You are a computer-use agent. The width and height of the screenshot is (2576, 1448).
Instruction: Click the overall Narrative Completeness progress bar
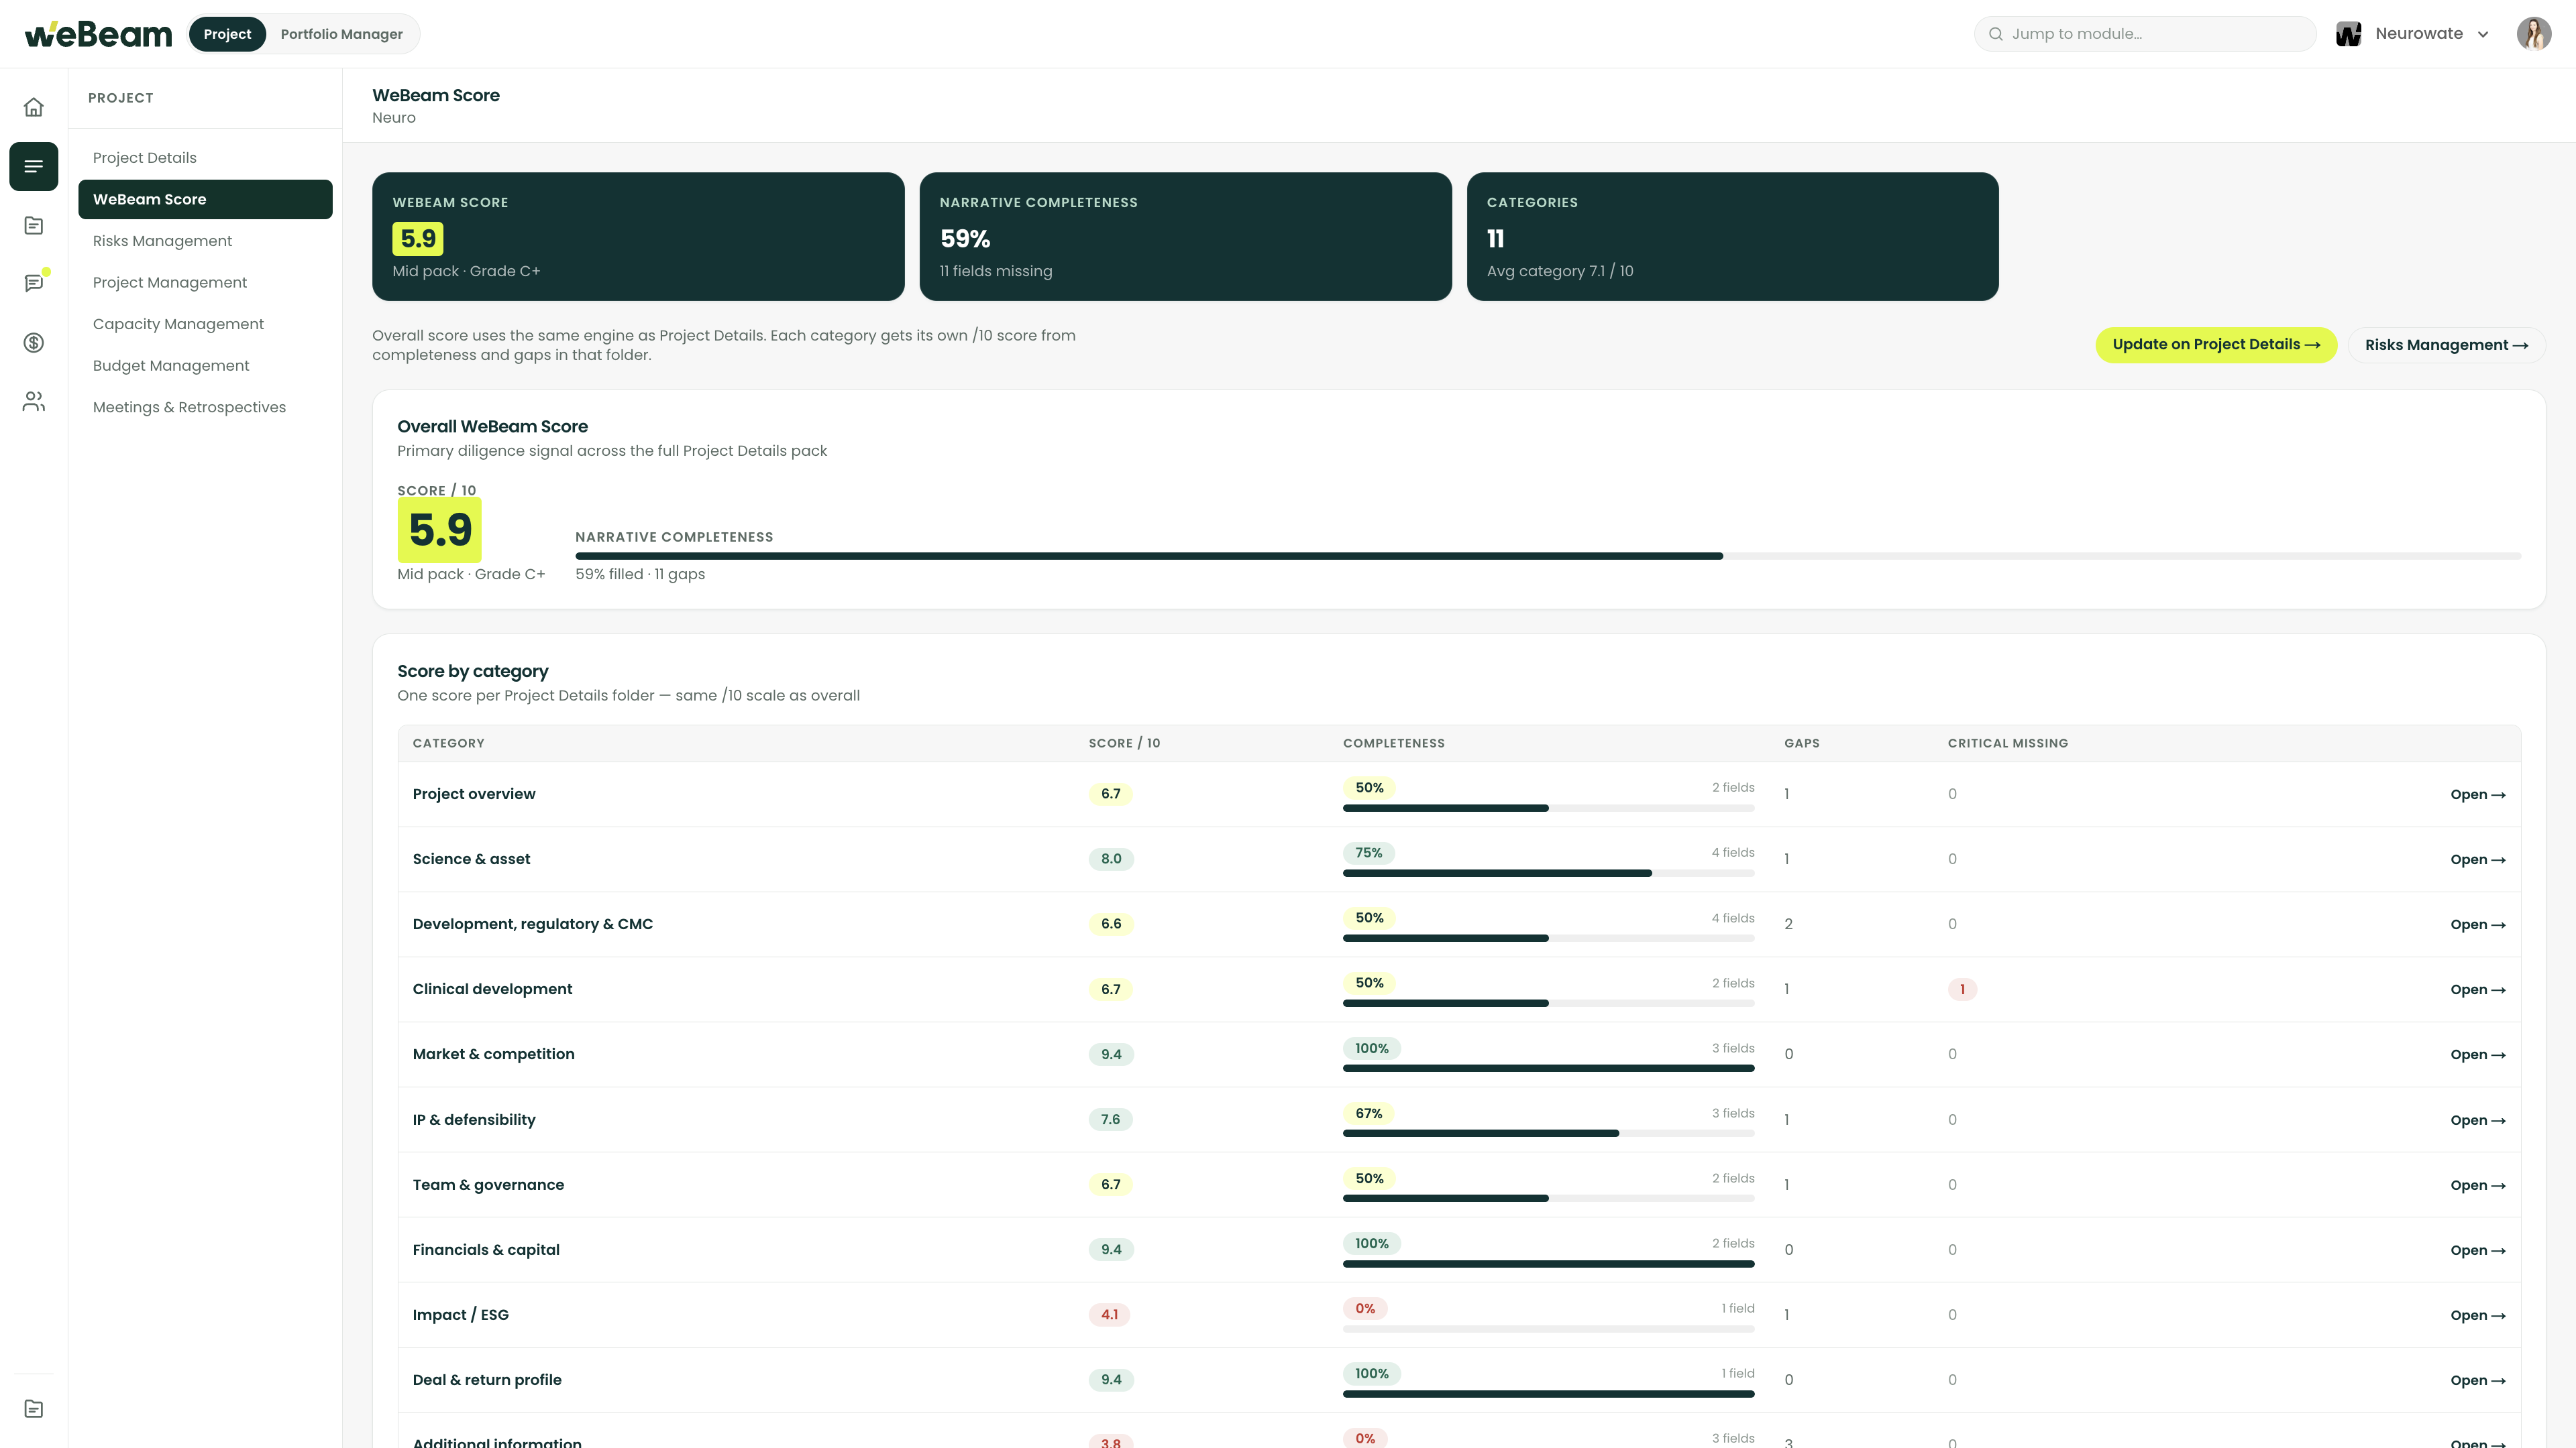pos(1548,556)
